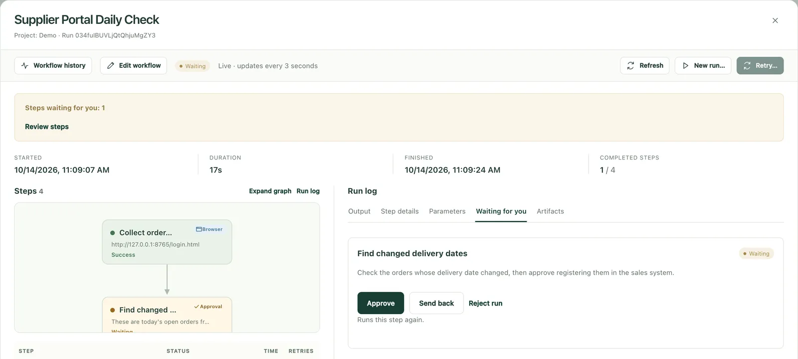This screenshot has height=359, width=798.
Task: Click the Browser icon on the Collect order node
Action: (199, 229)
